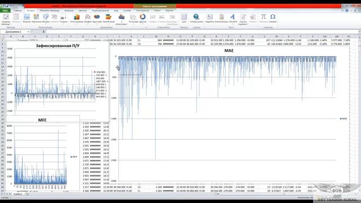Image resolution: width=361 pixels, height=203 pixels.
Task: Click the 8000 axis label in MFE chart
Action: 10,126
